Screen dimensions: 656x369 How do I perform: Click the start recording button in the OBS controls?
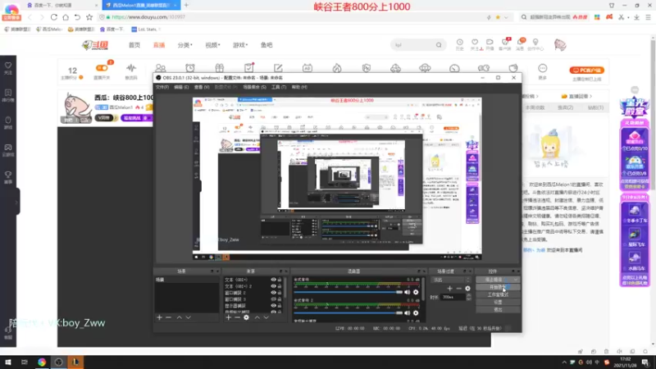(498, 287)
